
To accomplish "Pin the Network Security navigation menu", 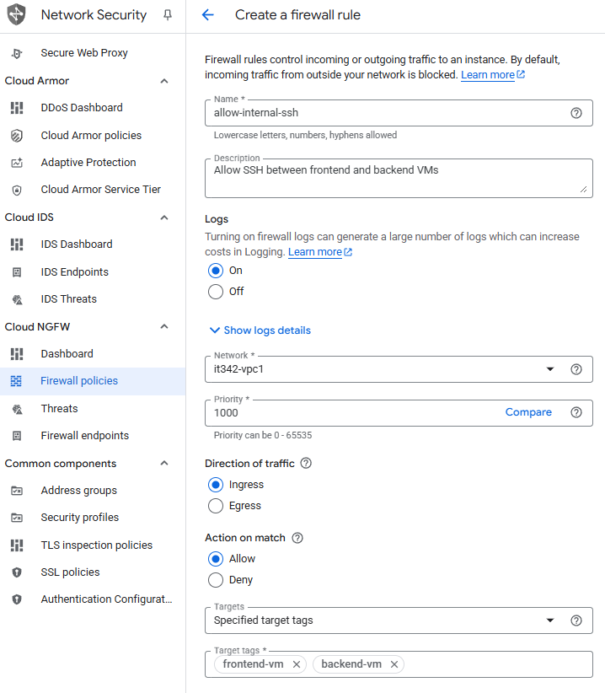I will tap(167, 15).
